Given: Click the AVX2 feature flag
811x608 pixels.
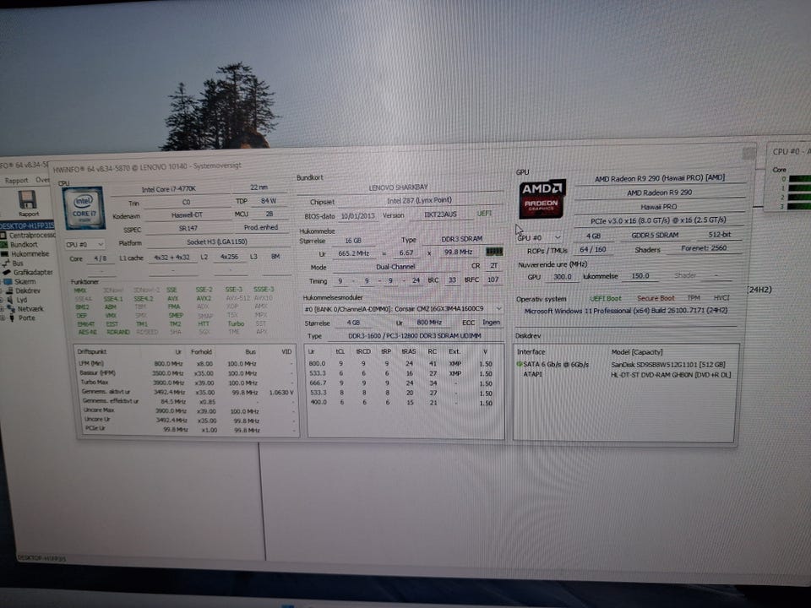Looking at the screenshot, I should point(204,298).
